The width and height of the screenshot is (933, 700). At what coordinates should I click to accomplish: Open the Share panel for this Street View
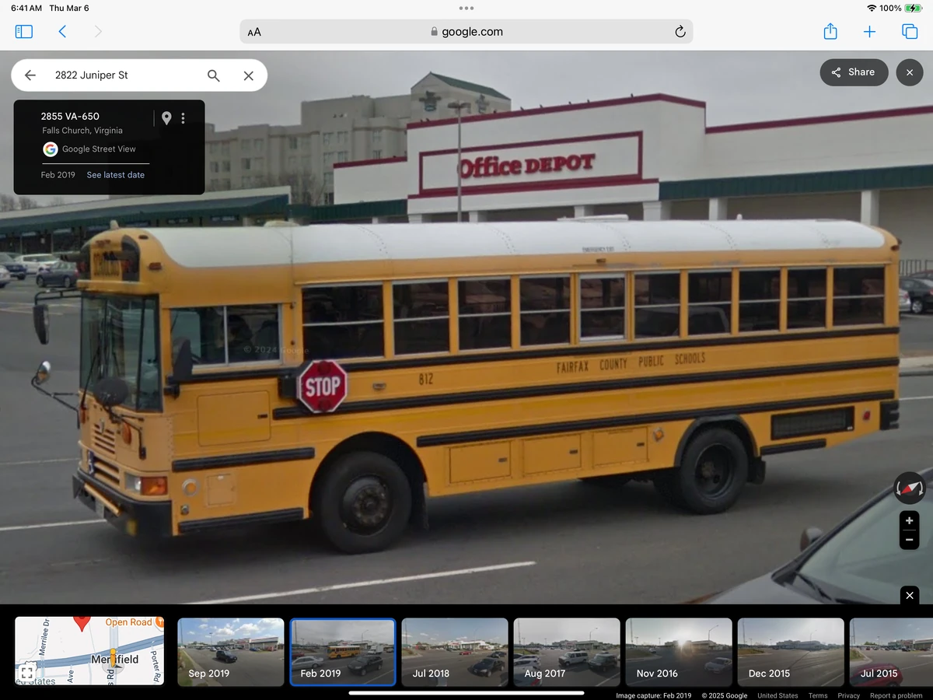tap(854, 72)
